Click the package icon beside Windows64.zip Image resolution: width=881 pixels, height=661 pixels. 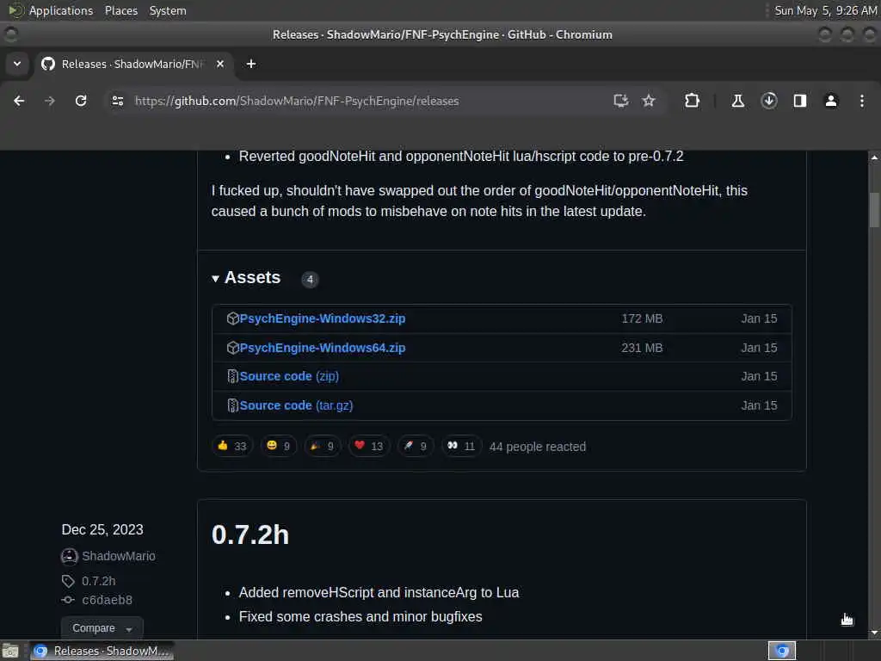point(232,348)
